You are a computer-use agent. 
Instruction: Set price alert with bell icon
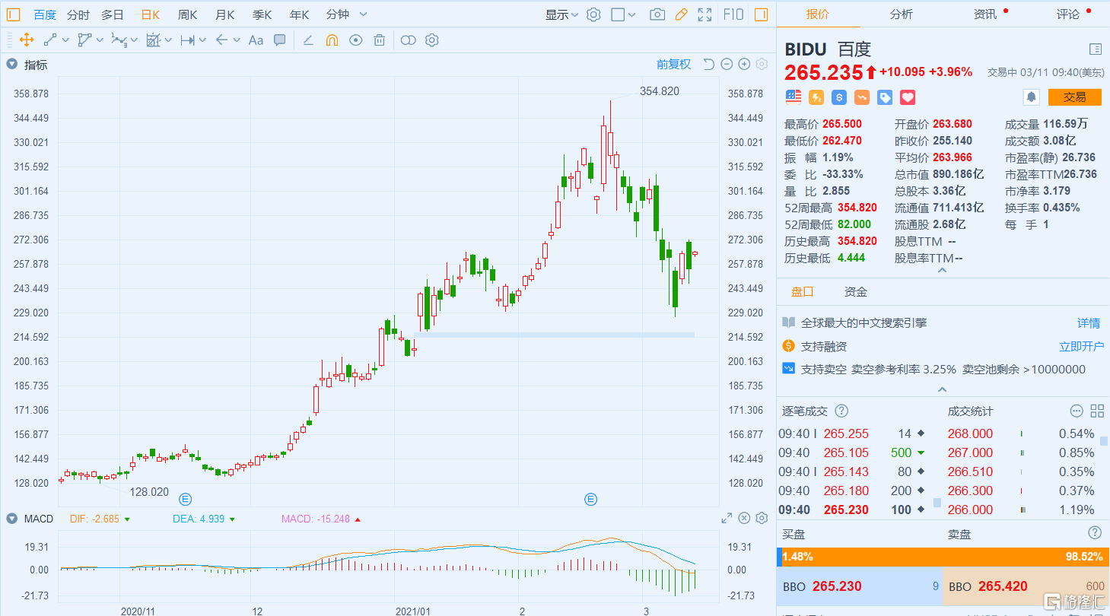pyautogui.click(x=1032, y=97)
